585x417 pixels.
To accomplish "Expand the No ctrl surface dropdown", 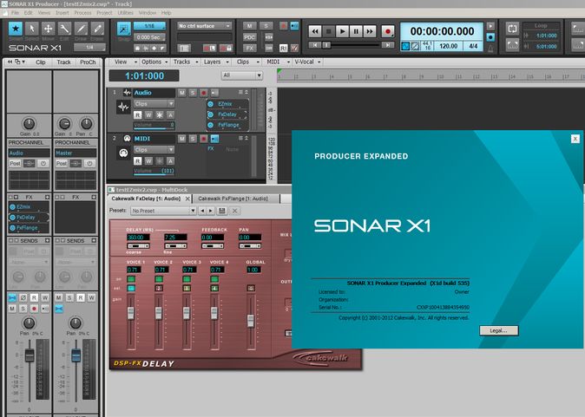I will click(x=204, y=26).
